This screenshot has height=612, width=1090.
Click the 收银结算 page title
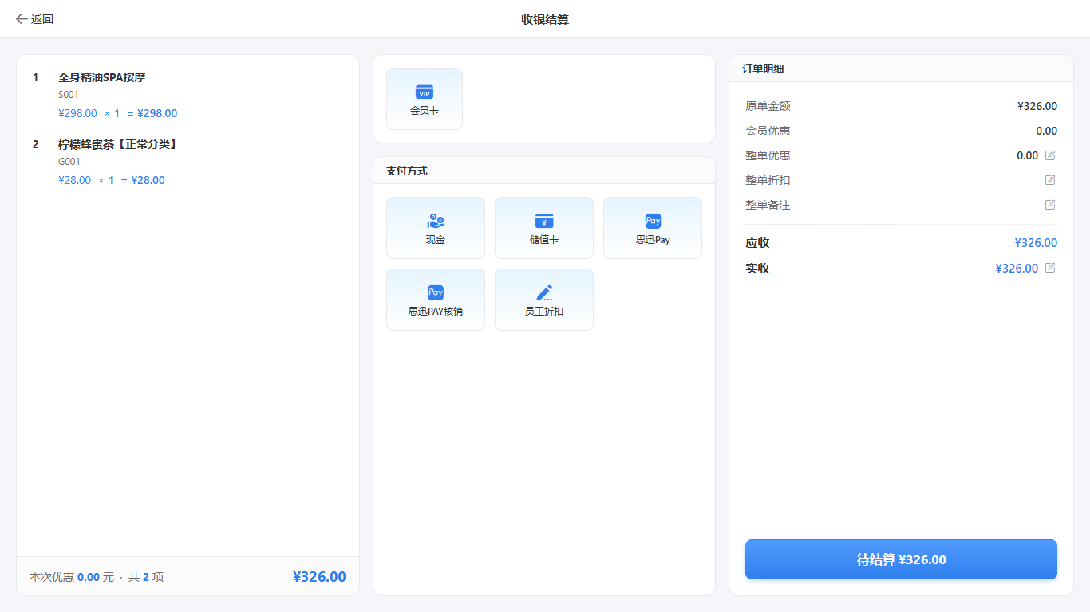click(x=545, y=19)
